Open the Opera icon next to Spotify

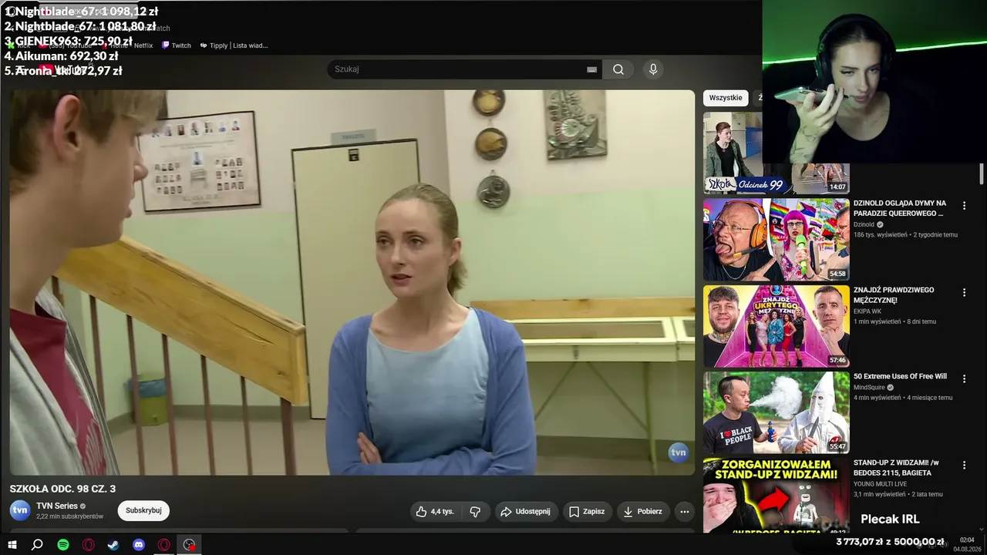coord(89,544)
